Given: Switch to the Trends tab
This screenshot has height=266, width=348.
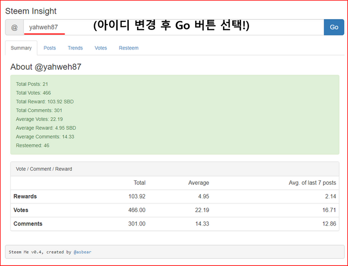Looking at the screenshot, I should pos(75,48).
